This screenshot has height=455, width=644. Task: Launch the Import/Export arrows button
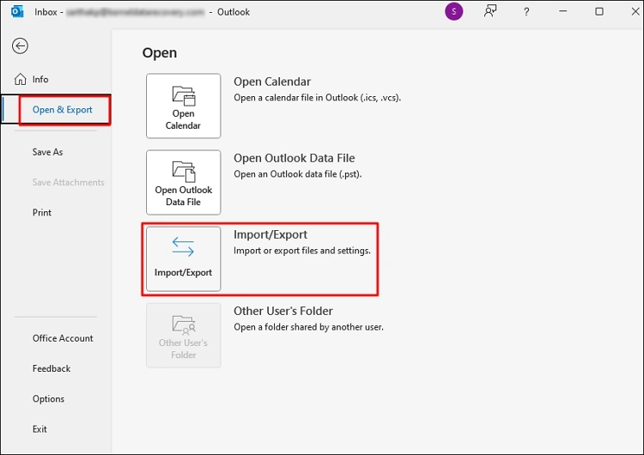point(183,258)
